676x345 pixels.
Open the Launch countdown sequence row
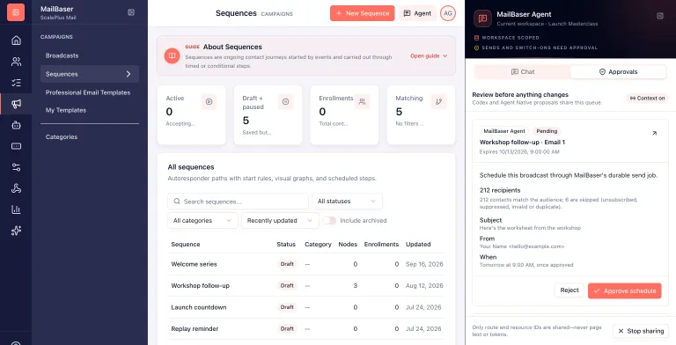tap(307, 307)
